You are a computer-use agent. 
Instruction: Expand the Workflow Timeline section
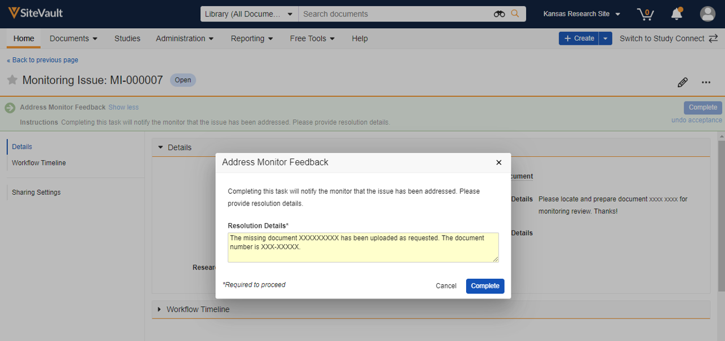[198, 309]
